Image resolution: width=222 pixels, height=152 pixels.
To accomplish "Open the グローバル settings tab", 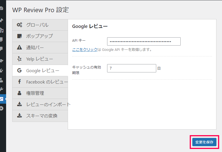I will [x=40, y=25].
